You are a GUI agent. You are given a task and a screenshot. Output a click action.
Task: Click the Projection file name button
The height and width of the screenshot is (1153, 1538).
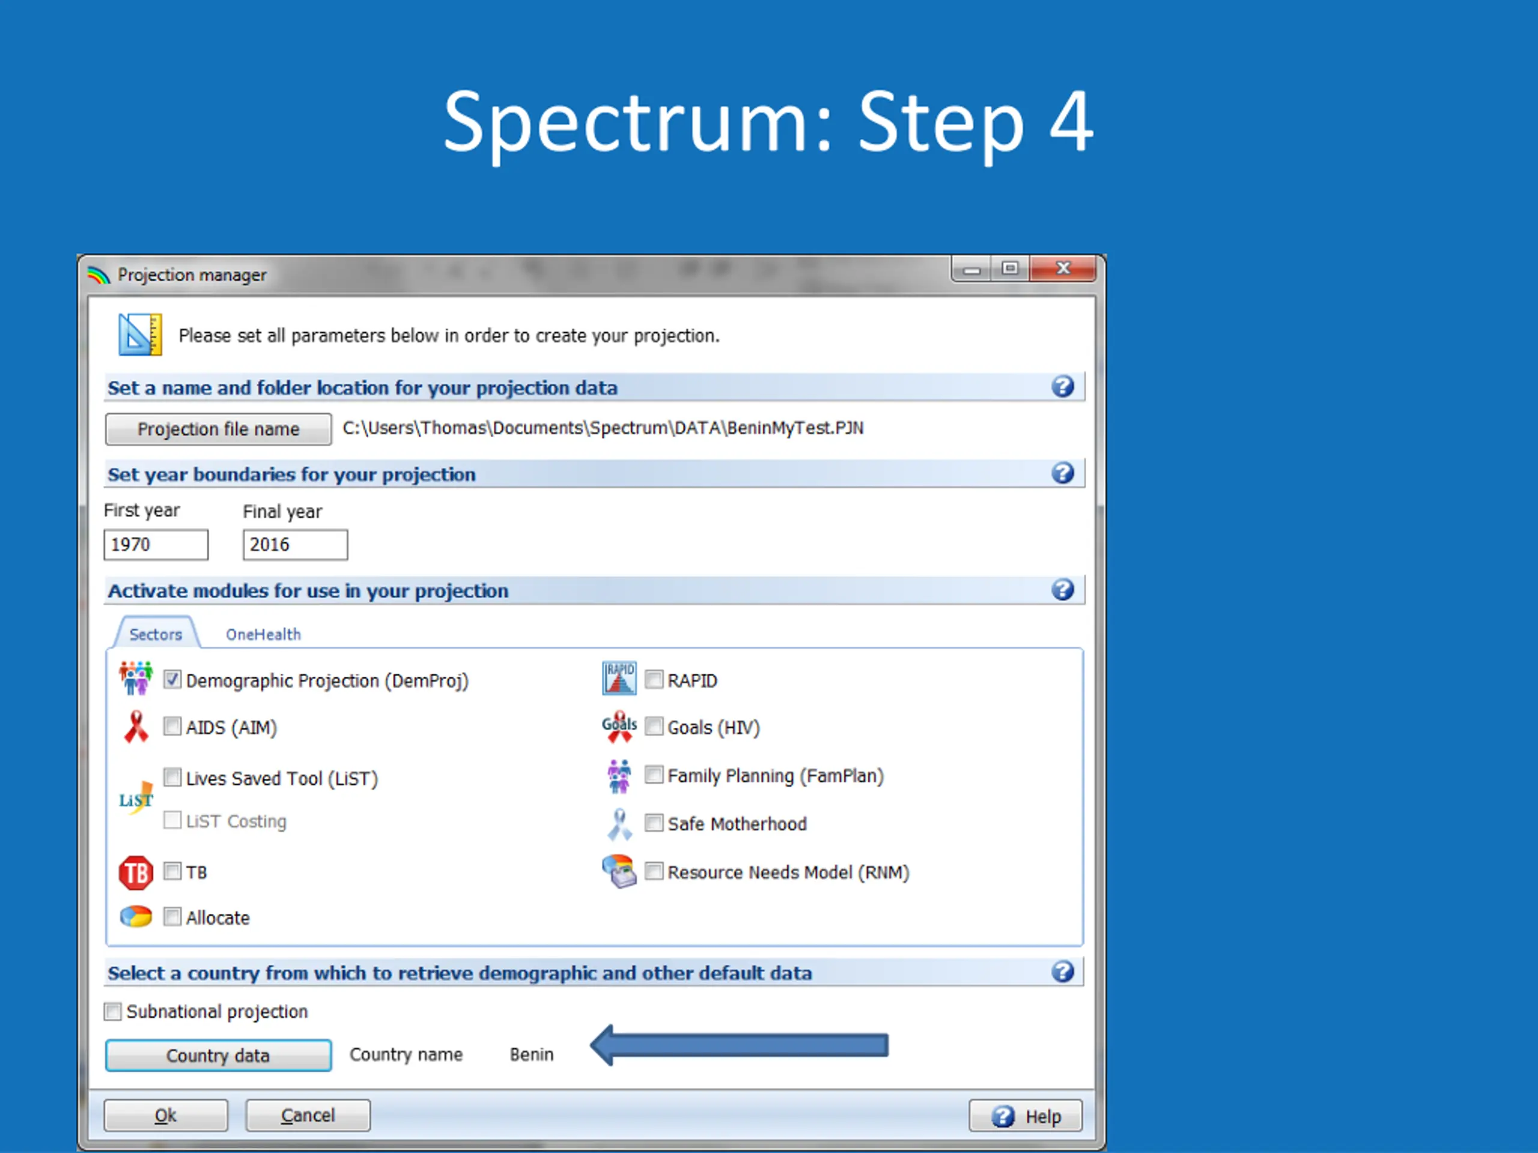point(218,429)
